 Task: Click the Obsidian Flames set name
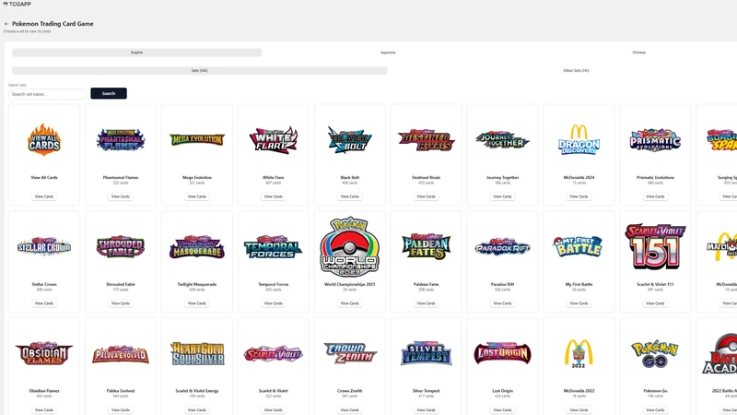[x=44, y=391]
